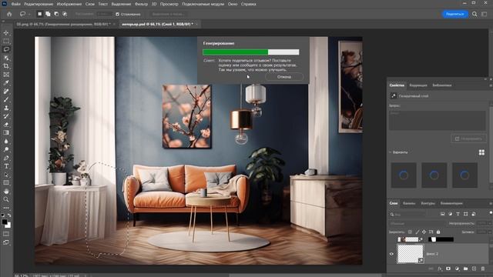This screenshot has width=493, height=277.
Task: Select the Blur tool
Action: coord(6,141)
